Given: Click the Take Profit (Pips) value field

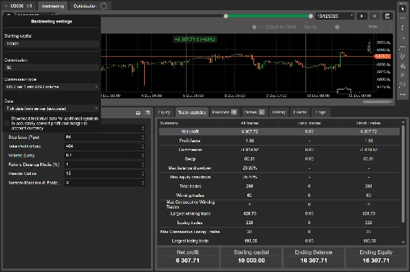Looking at the screenshot, I should click(x=105, y=146).
